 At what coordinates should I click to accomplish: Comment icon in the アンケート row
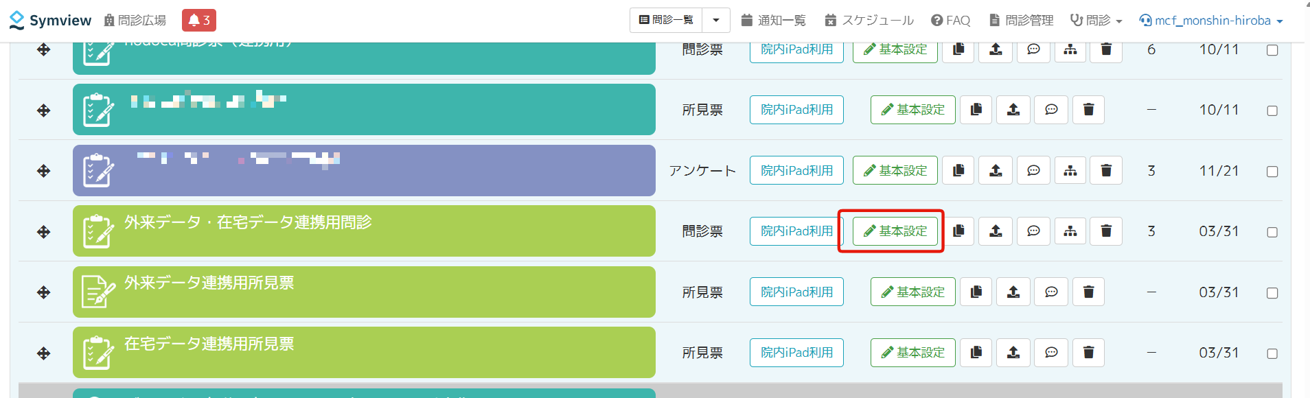point(1033,170)
